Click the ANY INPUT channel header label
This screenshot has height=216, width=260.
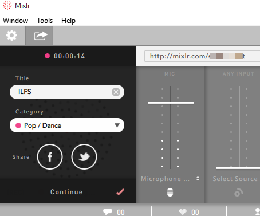coord(238,74)
